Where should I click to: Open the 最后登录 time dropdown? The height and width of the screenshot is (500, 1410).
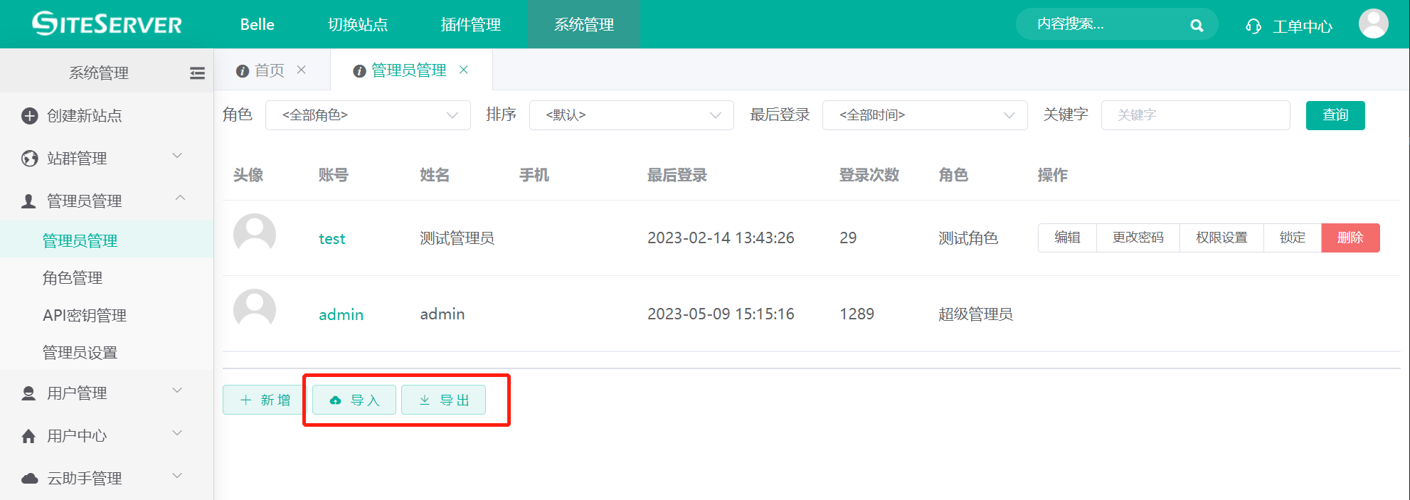[925, 115]
